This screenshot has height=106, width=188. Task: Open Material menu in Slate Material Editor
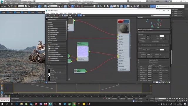pyautogui.click(x=53, y=13)
